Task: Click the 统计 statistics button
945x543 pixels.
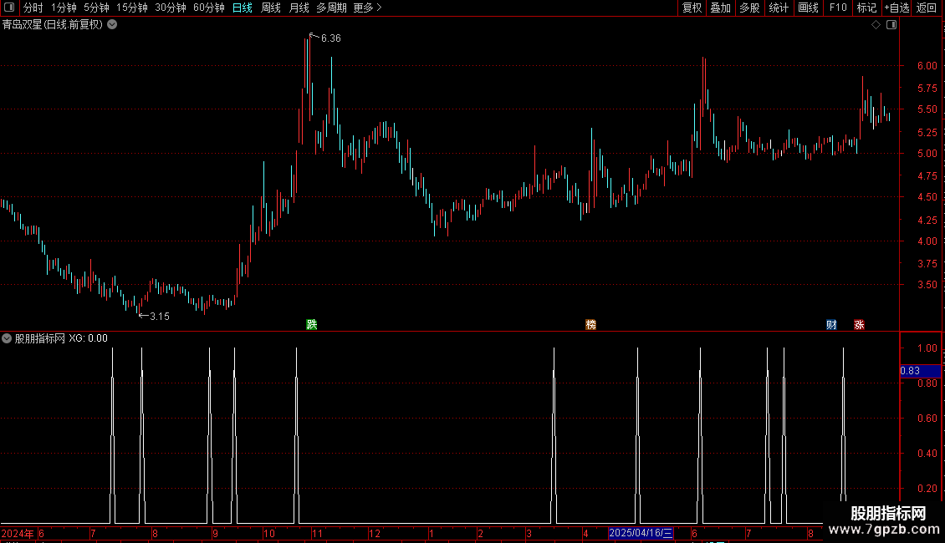Action: pyautogui.click(x=779, y=8)
